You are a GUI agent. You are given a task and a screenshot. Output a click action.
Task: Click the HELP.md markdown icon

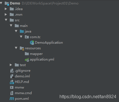click(12, 82)
